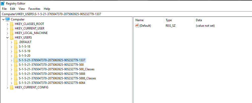Viewport: 252px width, 103px height.
Task: Click folder icon of key ending 779-5888
Action: 16,74
